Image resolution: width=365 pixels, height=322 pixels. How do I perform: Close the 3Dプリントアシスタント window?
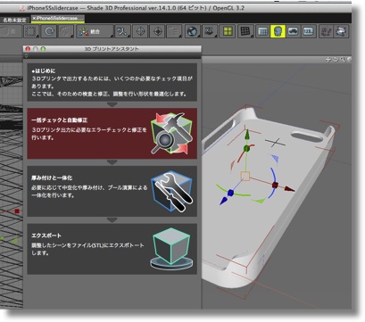pos(28,49)
